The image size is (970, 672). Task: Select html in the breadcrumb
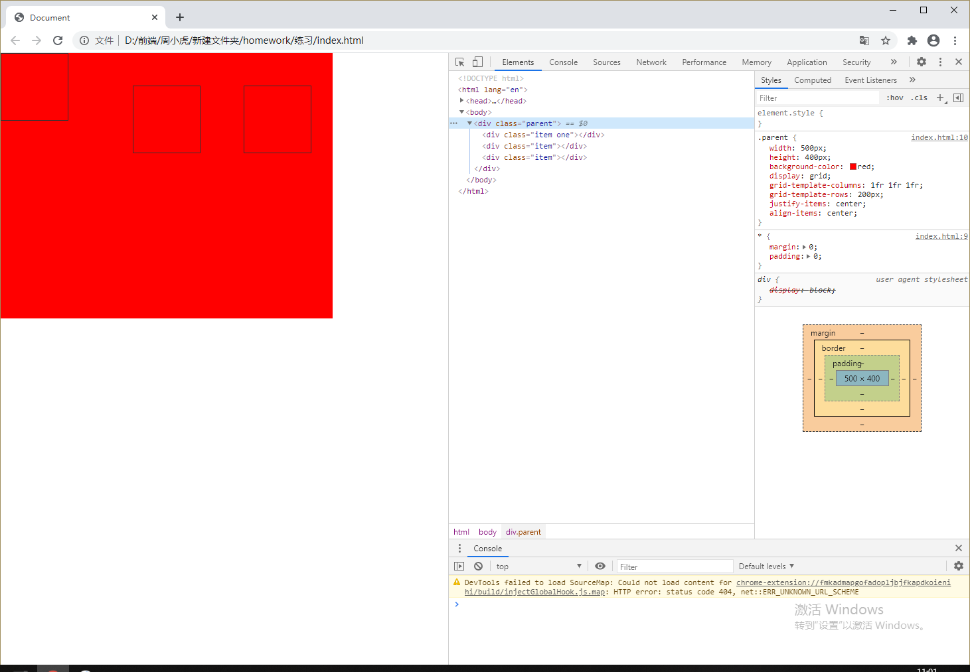point(461,531)
